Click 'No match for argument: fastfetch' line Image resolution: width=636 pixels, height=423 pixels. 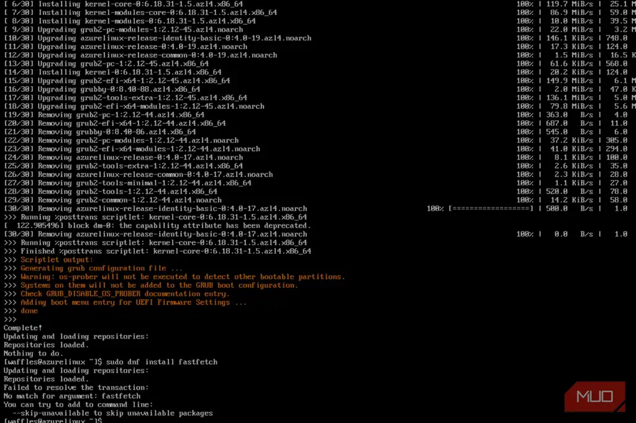[72, 396]
